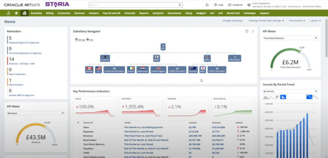Toggle the grey trendline view button
The height and width of the screenshot is (158, 328).
click(315, 97)
